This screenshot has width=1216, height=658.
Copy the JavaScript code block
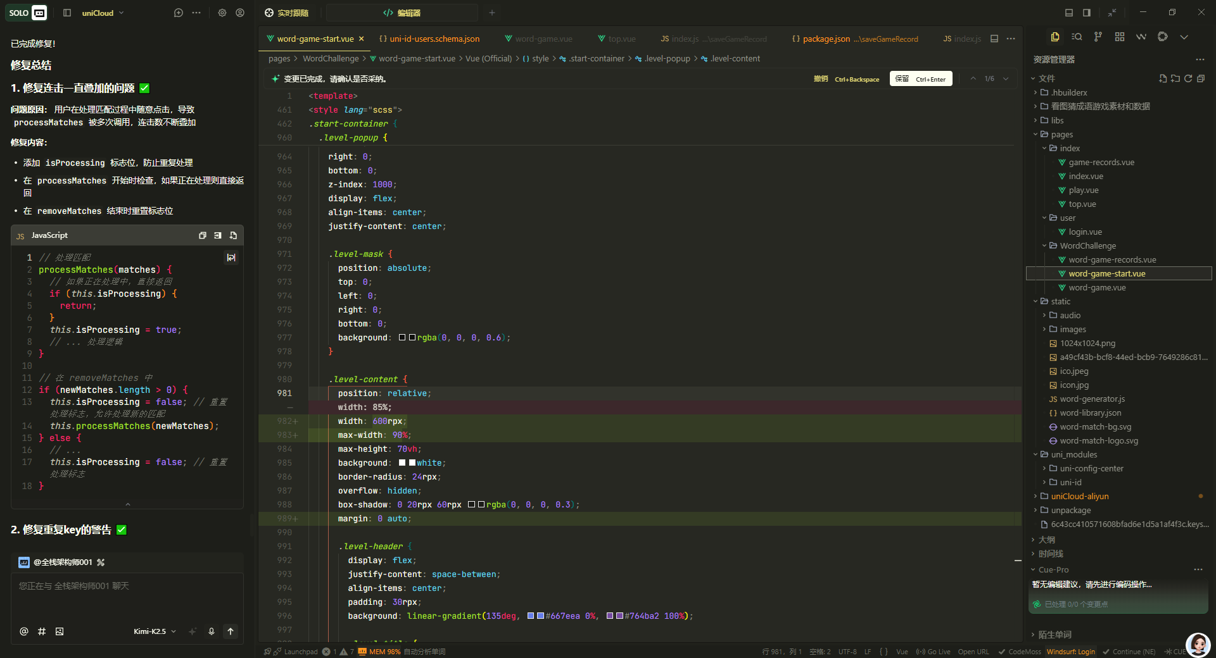203,235
